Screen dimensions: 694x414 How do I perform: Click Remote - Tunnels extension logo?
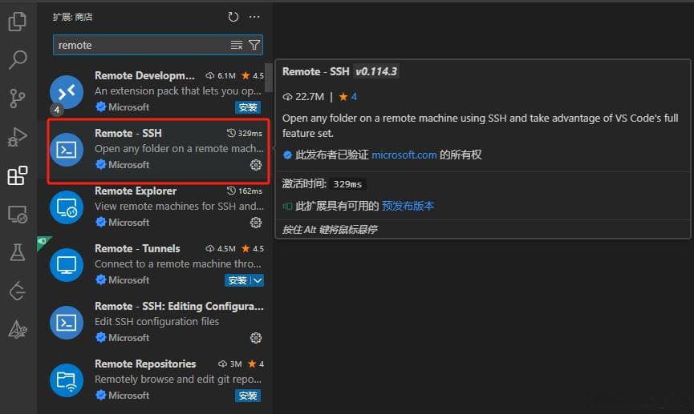(x=67, y=265)
